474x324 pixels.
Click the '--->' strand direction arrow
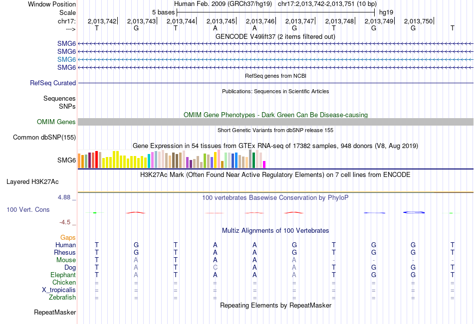(70, 29)
